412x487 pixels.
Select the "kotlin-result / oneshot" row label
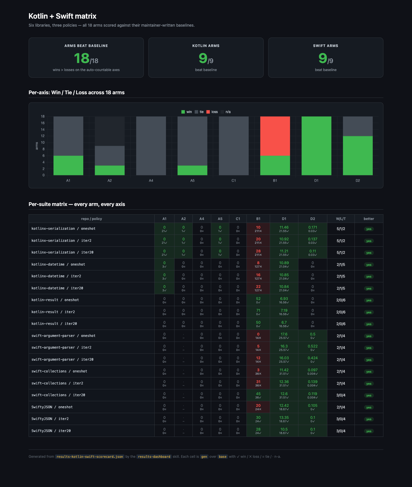55,300
